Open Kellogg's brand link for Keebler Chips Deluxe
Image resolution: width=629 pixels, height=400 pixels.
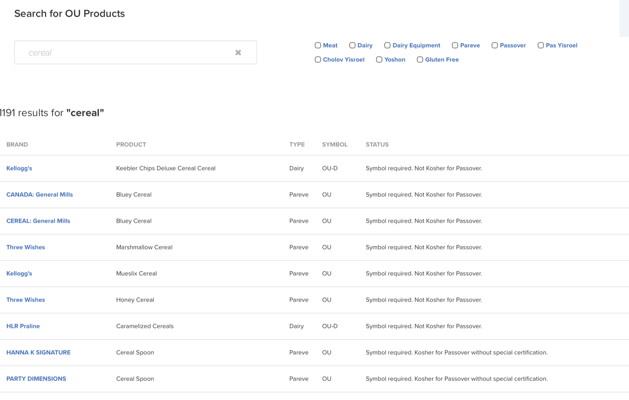tap(19, 168)
